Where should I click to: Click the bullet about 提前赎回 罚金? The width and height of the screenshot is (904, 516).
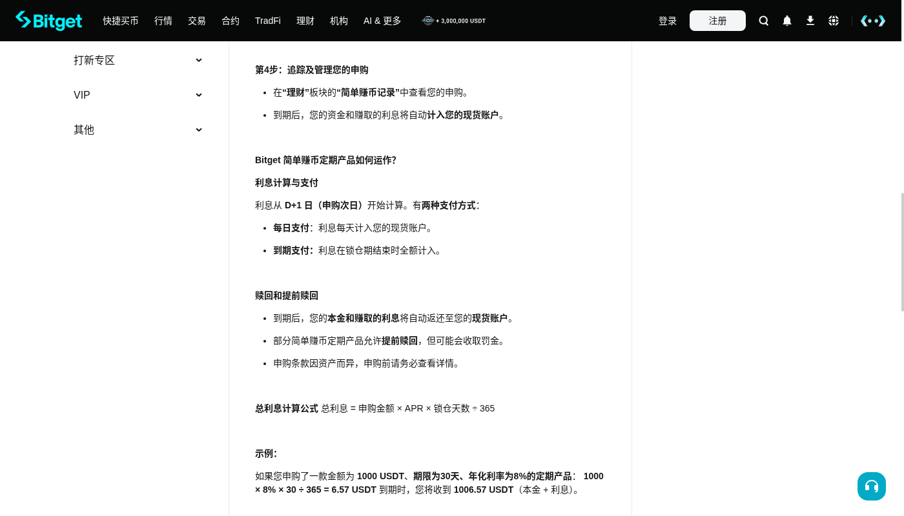(391, 341)
